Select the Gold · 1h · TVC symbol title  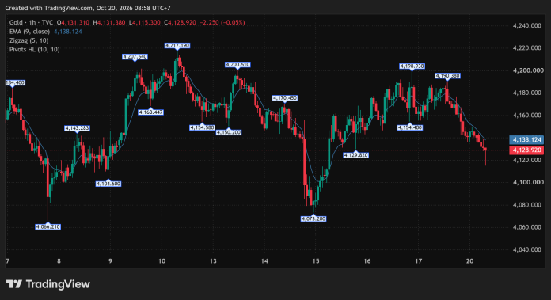tap(31, 22)
